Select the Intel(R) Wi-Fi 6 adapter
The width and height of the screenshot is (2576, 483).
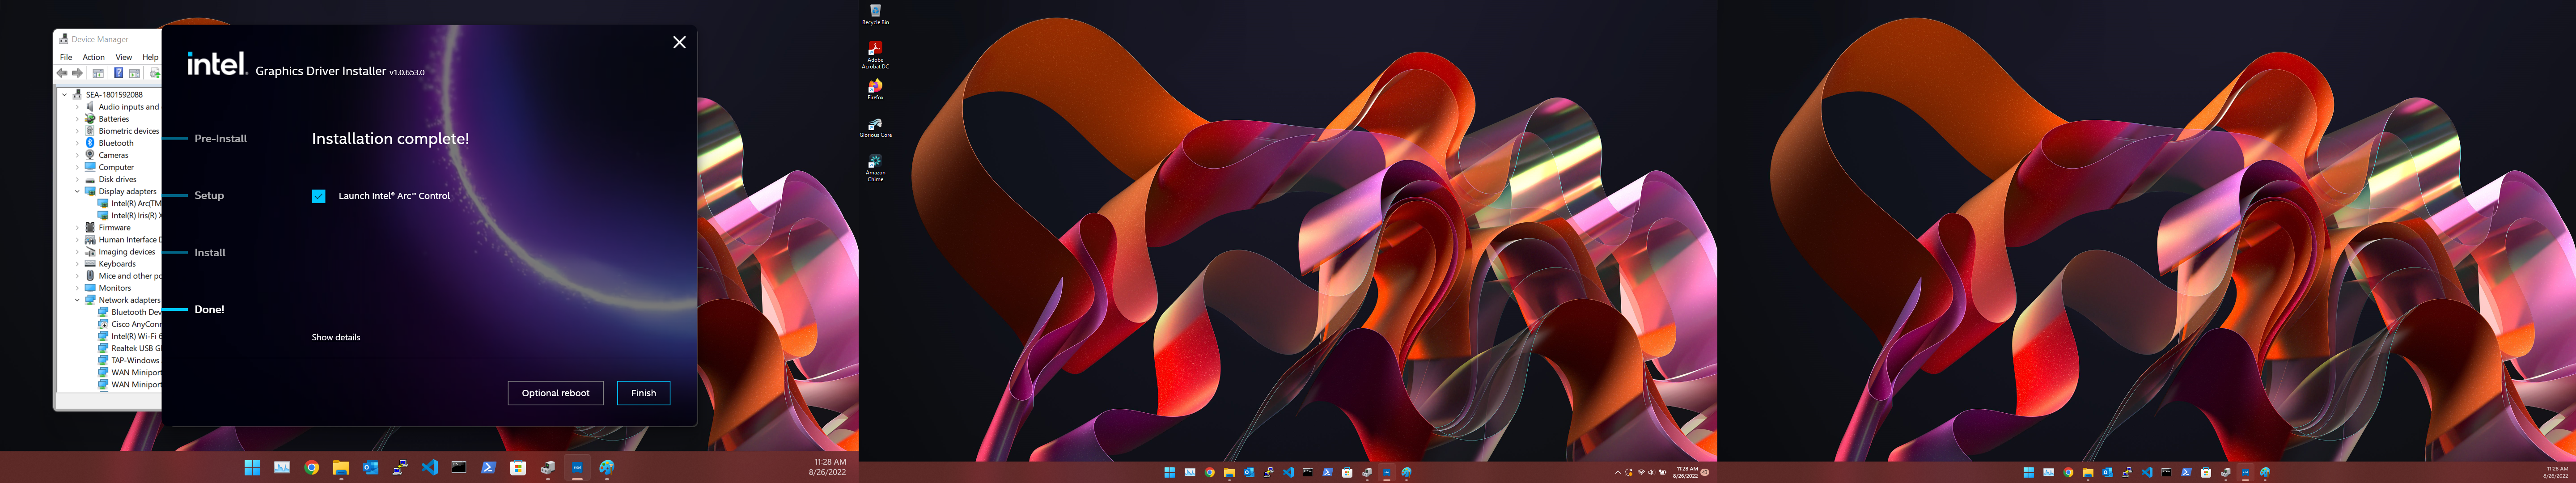pyautogui.click(x=129, y=336)
